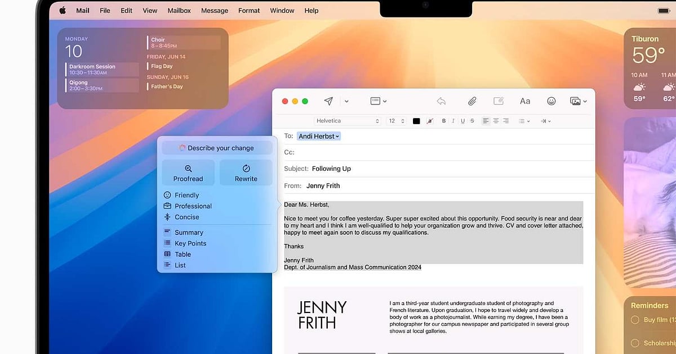
Task: Center-align the text
Action: (496, 121)
